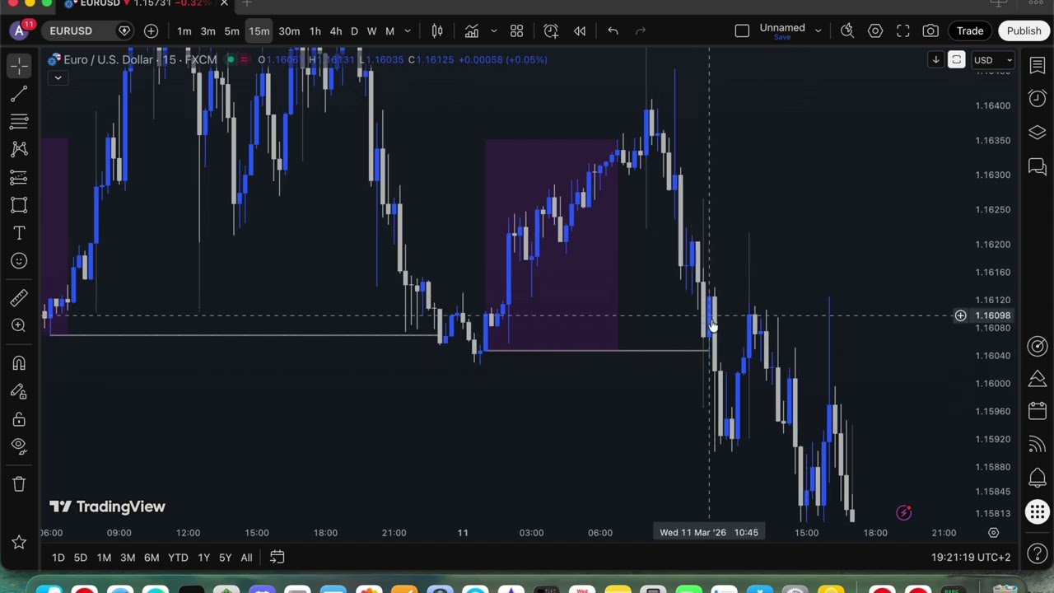The image size is (1054, 593).
Task: Toggle stay in drawing mode
Action: click(19, 391)
